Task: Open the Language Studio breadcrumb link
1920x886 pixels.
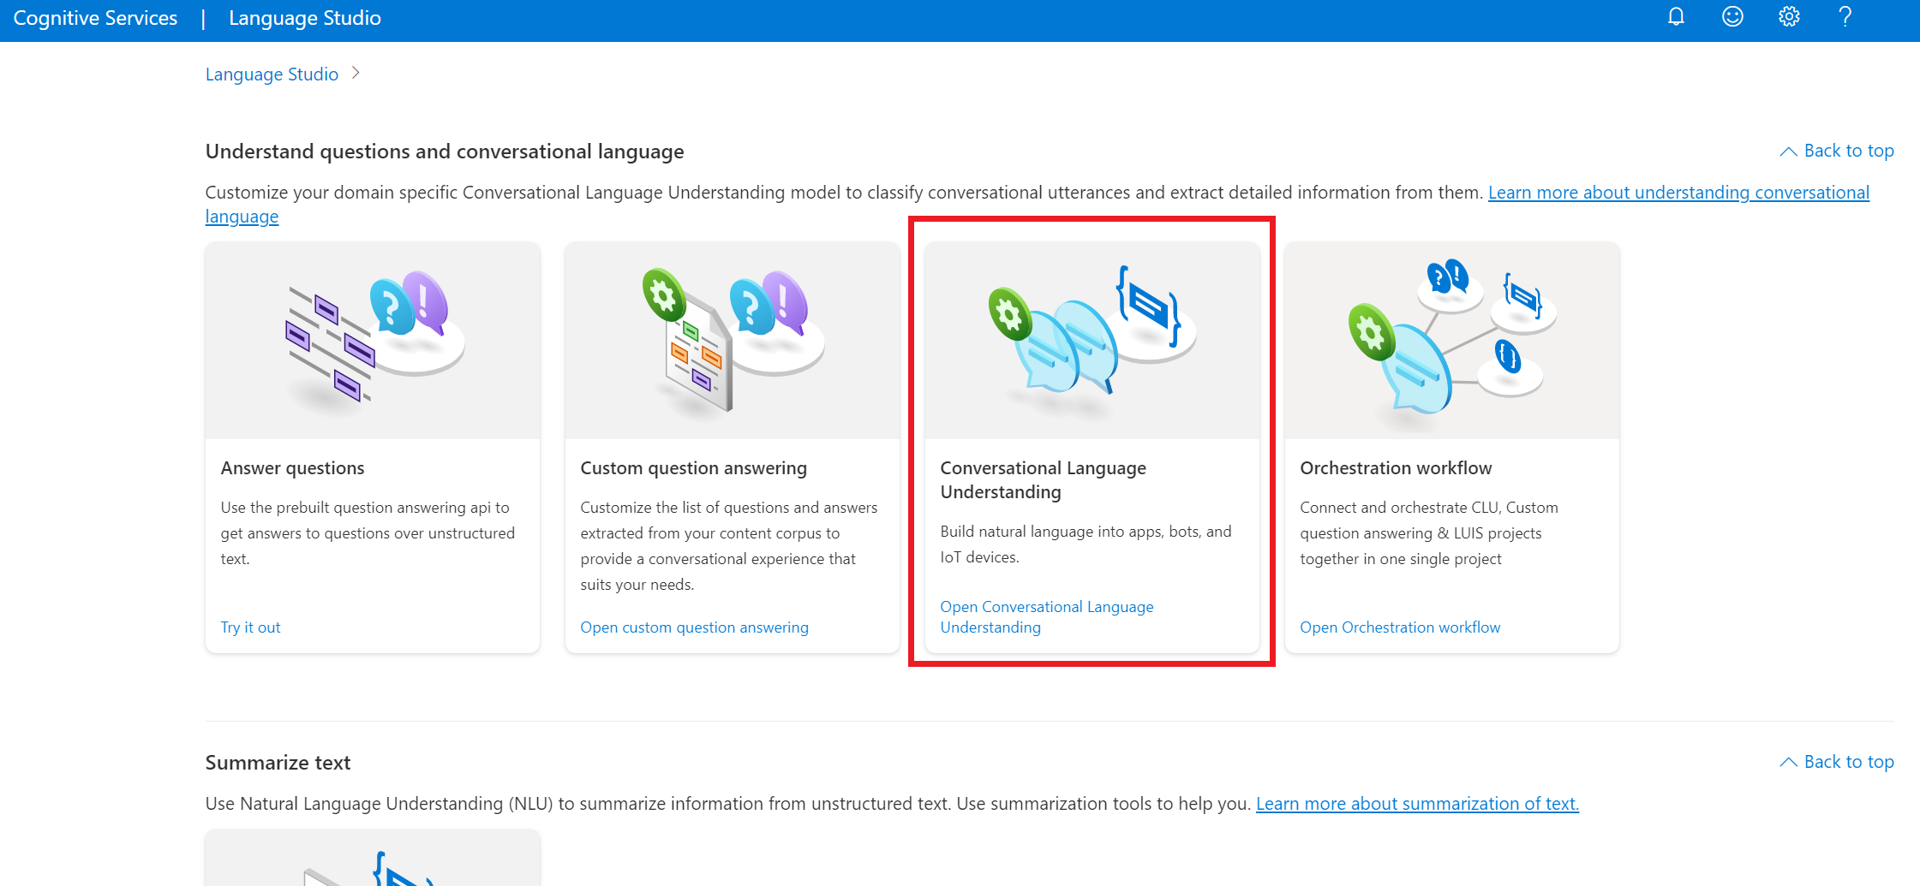Action: point(272,74)
